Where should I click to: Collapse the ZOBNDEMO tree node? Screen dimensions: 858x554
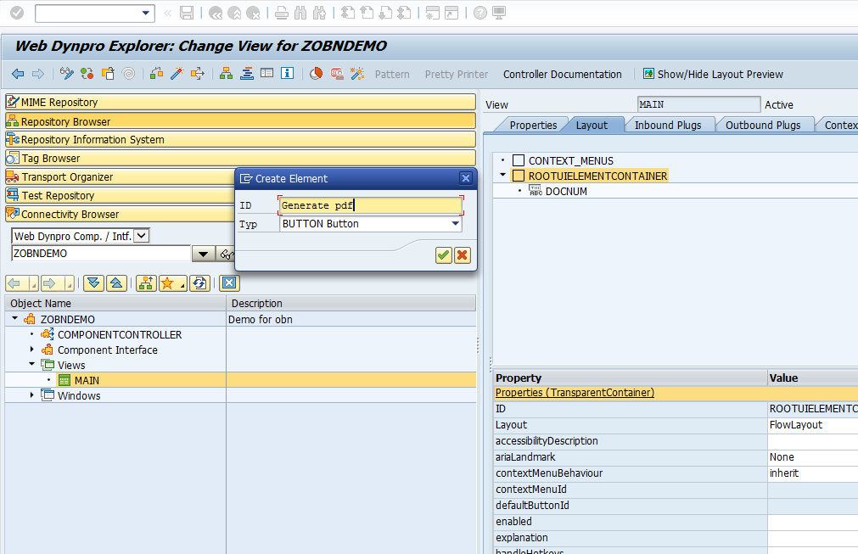[15, 318]
